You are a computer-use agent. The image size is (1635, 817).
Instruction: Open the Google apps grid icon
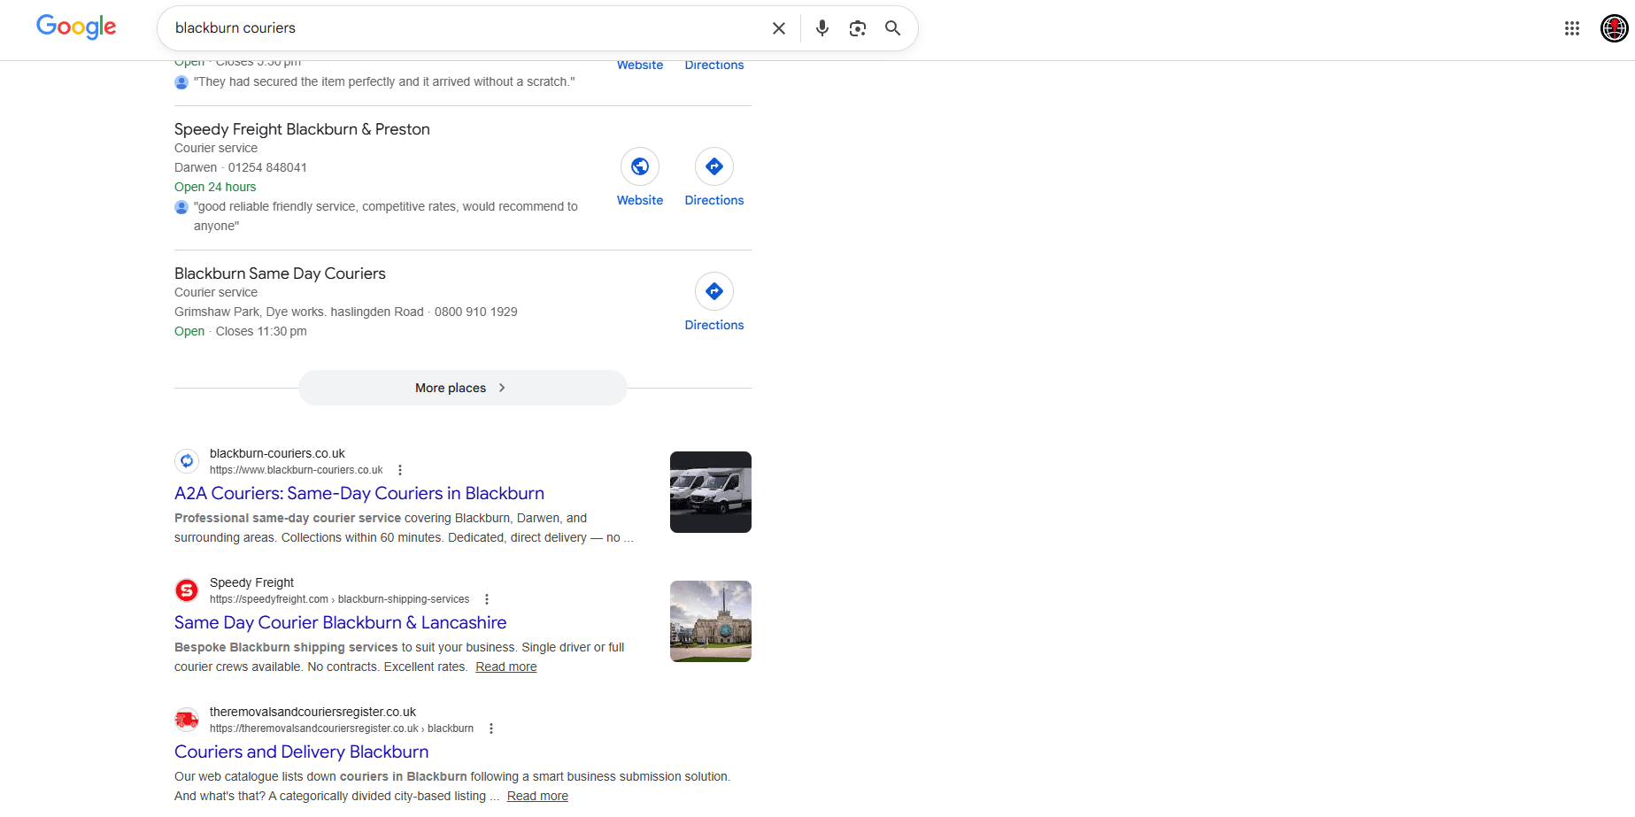click(1572, 28)
